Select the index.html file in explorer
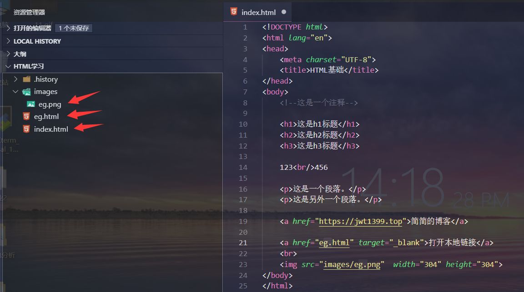 (51, 129)
